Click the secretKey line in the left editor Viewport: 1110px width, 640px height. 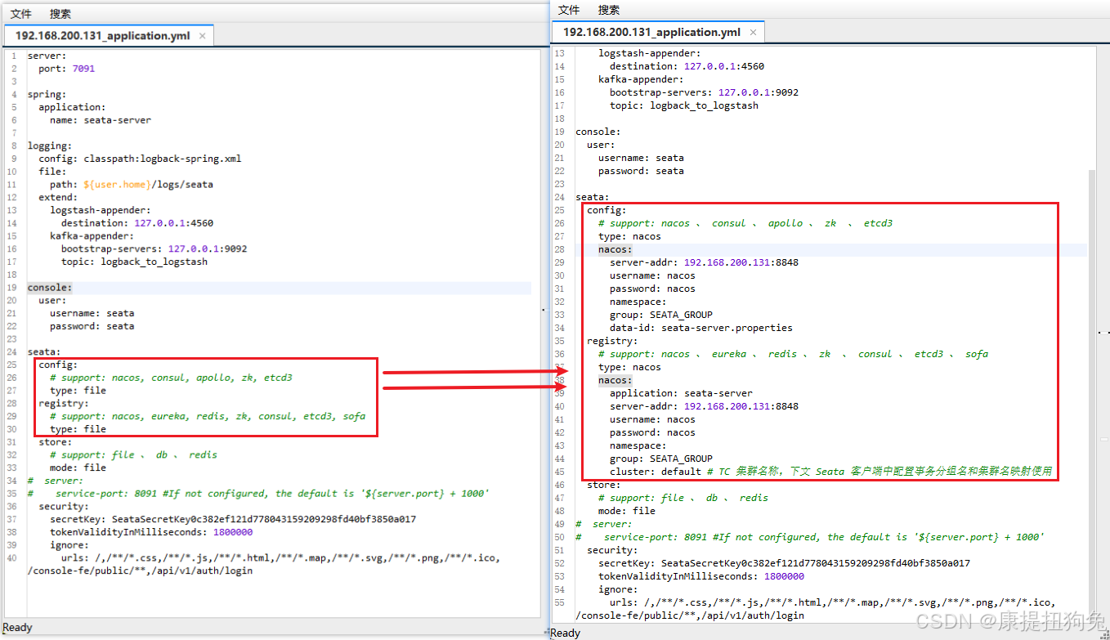pos(233,519)
